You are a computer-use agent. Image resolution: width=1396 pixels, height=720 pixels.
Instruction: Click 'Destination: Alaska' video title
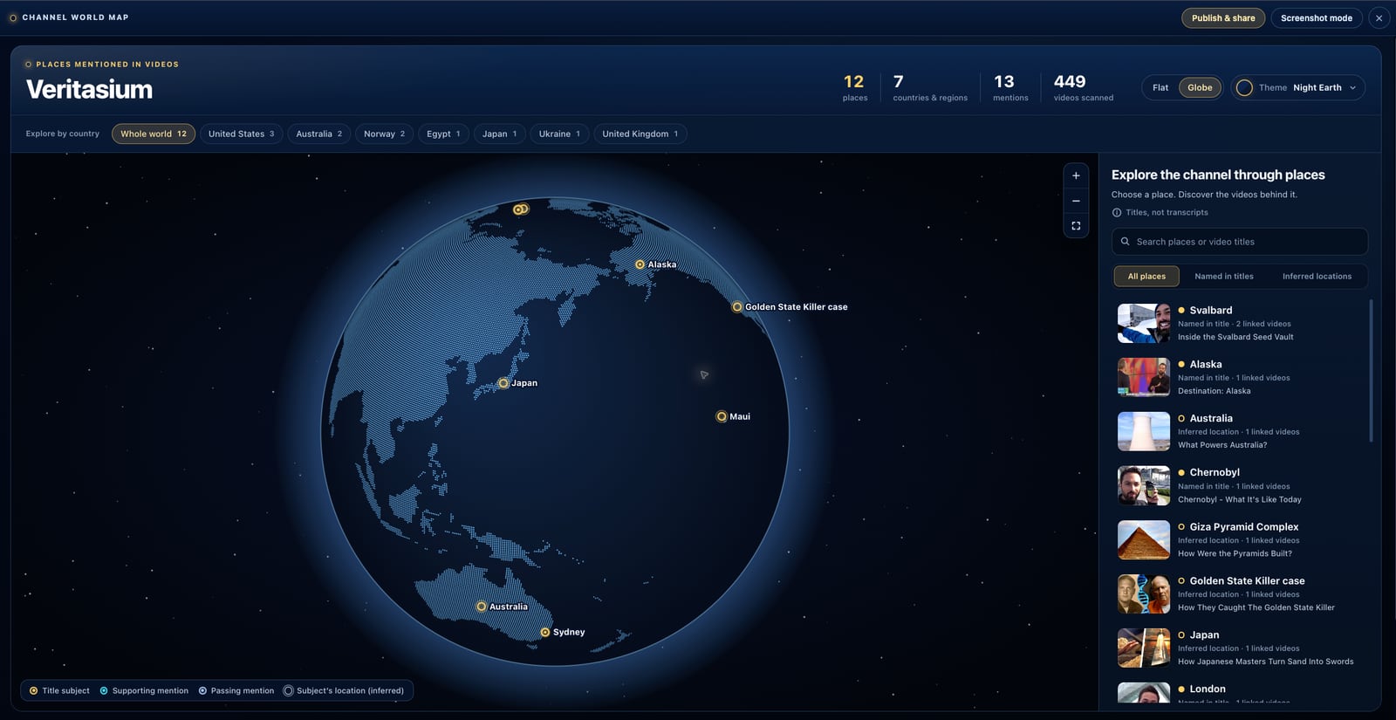click(1215, 391)
